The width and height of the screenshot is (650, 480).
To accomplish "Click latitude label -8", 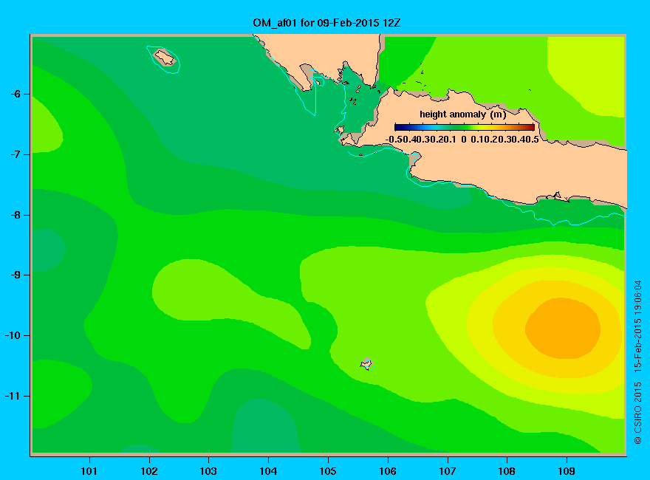I will [x=16, y=215].
